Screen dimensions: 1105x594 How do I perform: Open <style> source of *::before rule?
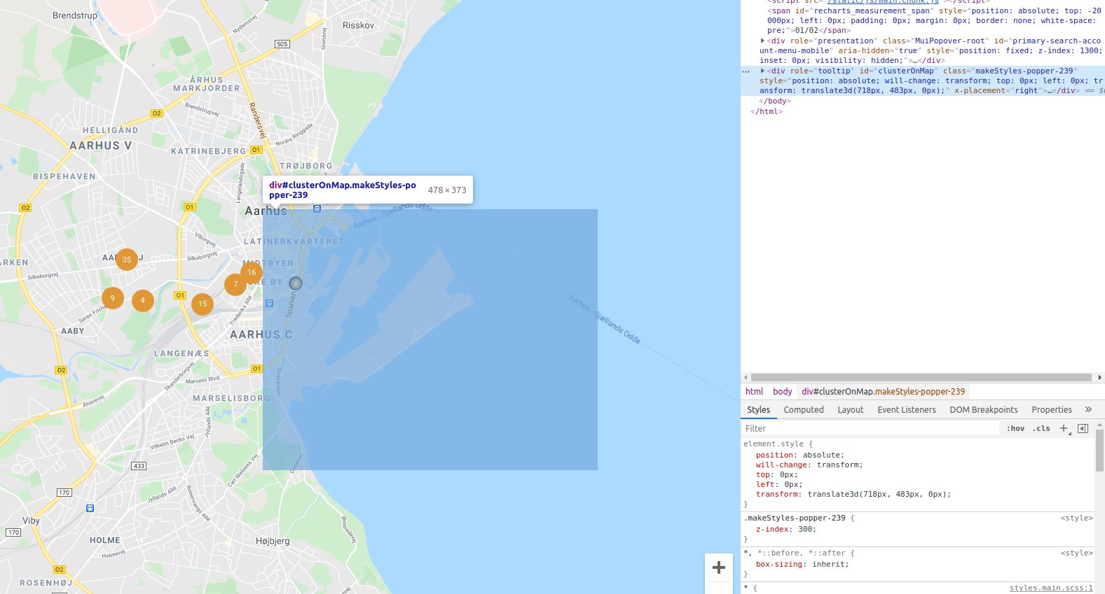[x=1076, y=553]
